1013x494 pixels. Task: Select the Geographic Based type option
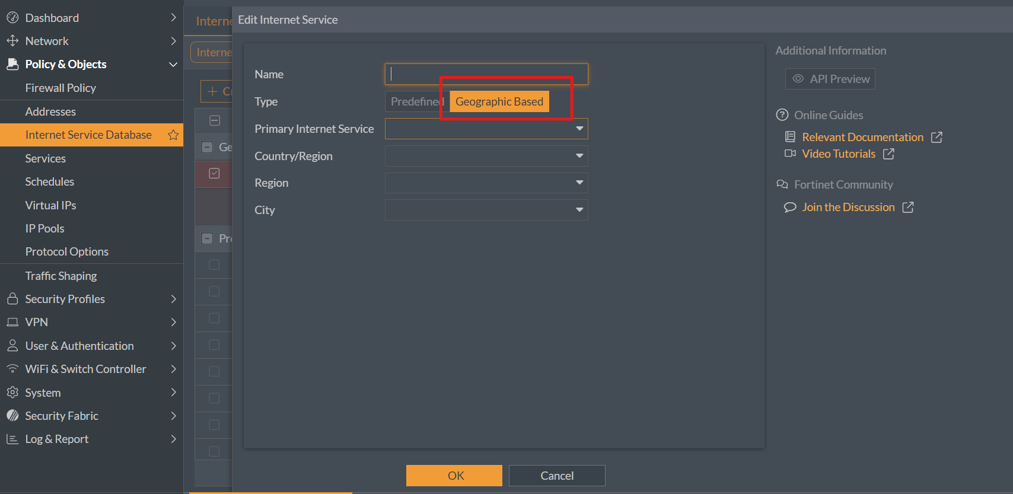[499, 101]
